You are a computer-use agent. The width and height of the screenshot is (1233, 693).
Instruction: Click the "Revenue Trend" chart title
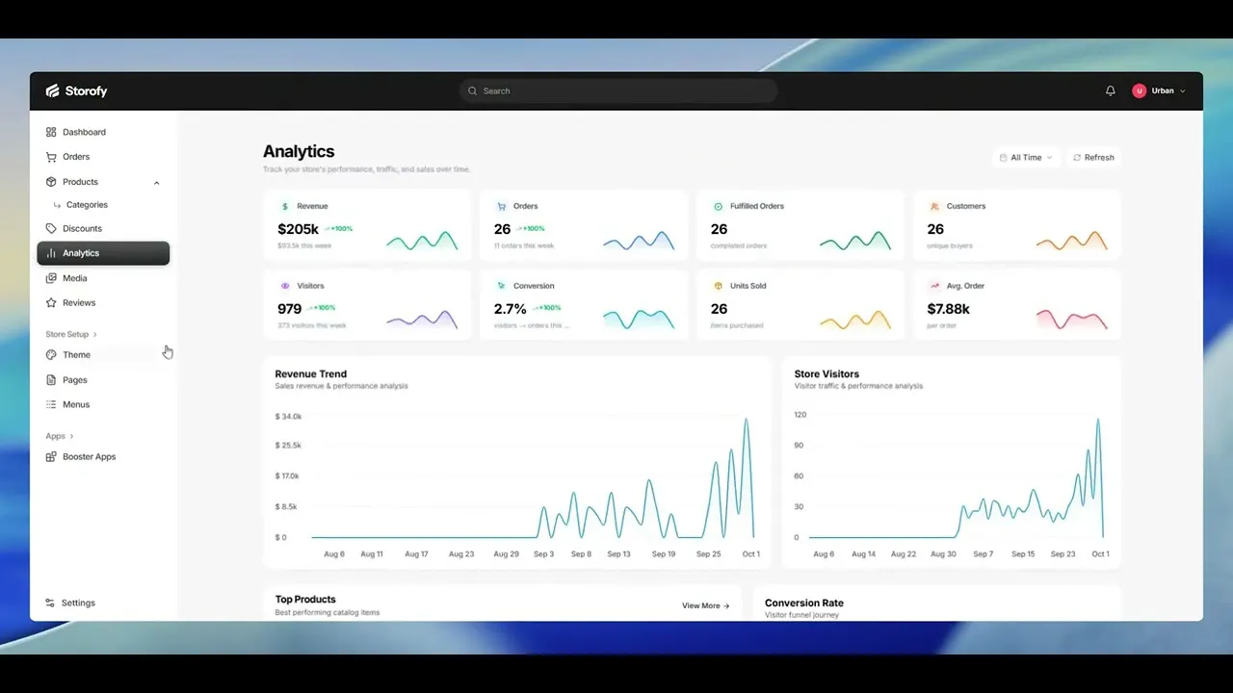click(x=311, y=373)
